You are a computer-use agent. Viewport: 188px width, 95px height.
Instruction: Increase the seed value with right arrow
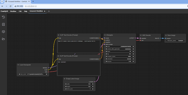point(133,46)
